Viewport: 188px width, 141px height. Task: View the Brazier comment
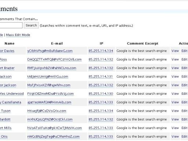175,68
